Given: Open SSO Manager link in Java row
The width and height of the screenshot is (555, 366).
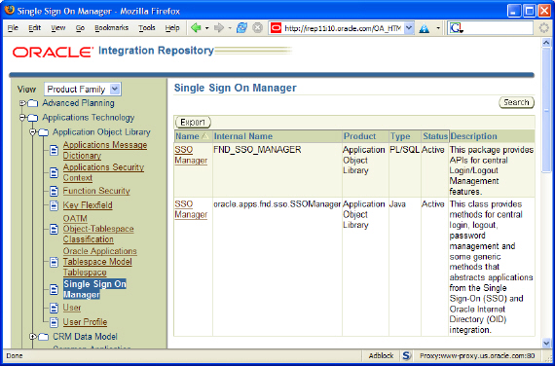Looking at the screenshot, I should point(191,209).
